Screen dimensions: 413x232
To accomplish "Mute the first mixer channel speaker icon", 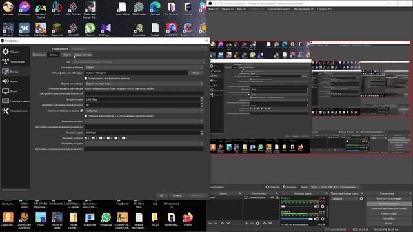I will (316, 206).
